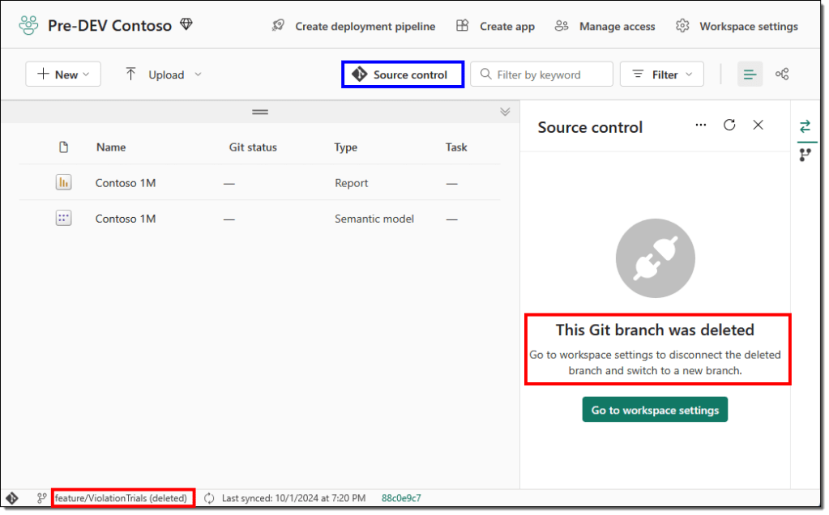Select Create app option

click(x=495, y=26)
